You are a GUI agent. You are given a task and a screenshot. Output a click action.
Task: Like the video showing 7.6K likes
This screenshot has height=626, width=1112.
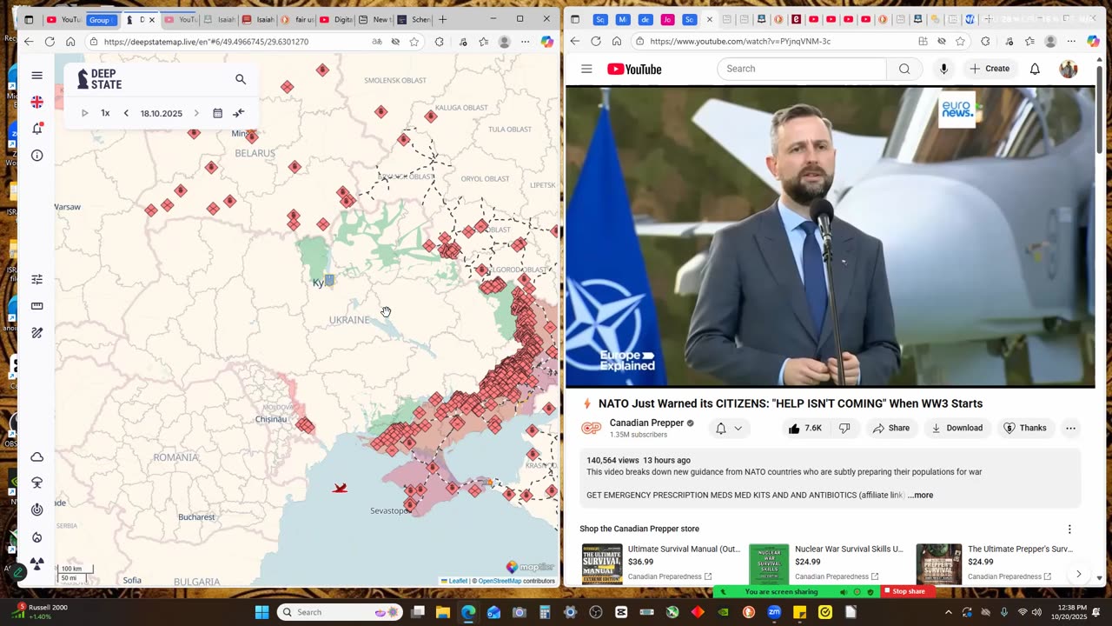pyautogui.click(x=804, y=428)
